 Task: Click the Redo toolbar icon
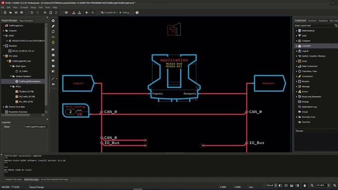point(37,13)
